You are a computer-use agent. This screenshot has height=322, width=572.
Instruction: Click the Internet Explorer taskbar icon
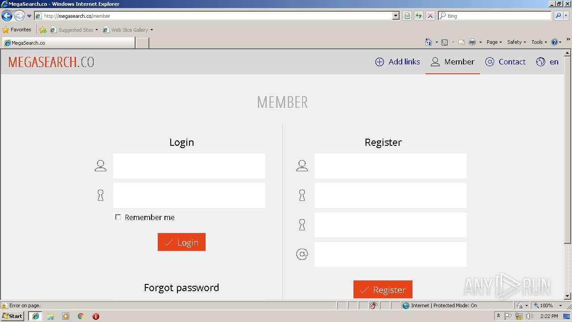35,316
